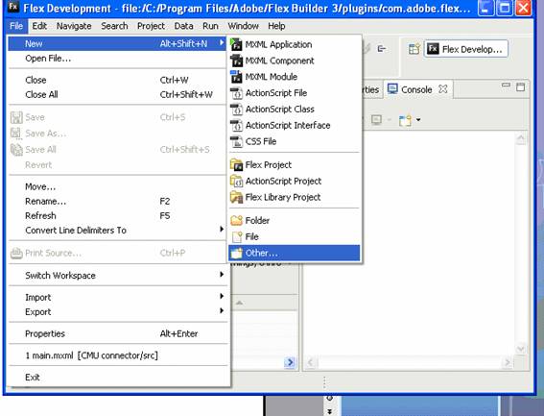Open the Project menu
This screenshot has width=544, height=416.
coord(151,26)
